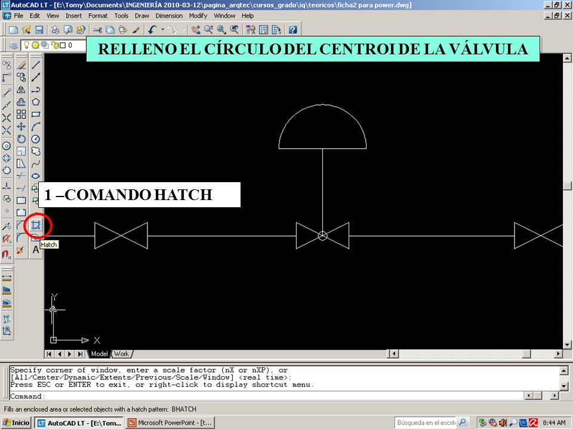This screenshot has height=430, width=573.
Task: Open the Draw menu
Action: (142, 16)
